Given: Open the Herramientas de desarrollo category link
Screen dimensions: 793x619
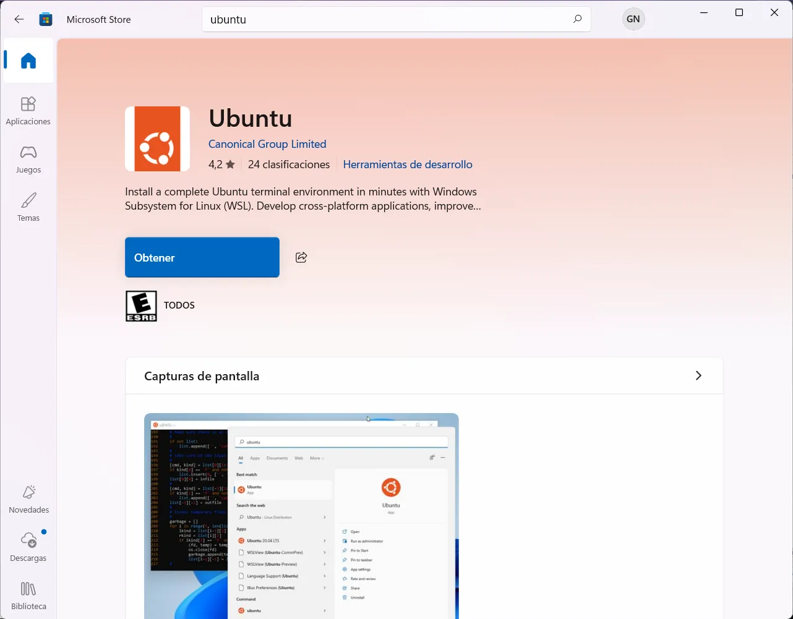Looking at the screenshot, I should click(x=408, y=164).
